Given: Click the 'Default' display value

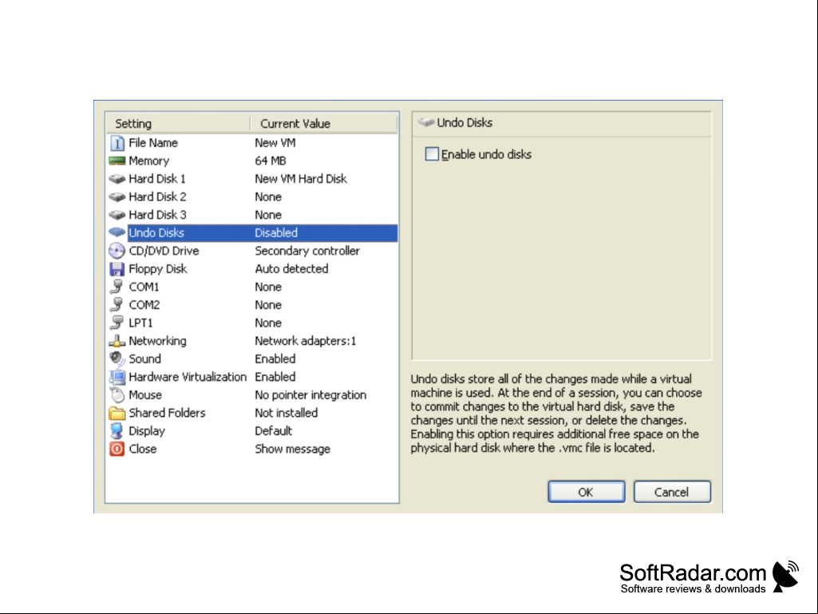Looking at the screenshot, I should click(274, 431).
